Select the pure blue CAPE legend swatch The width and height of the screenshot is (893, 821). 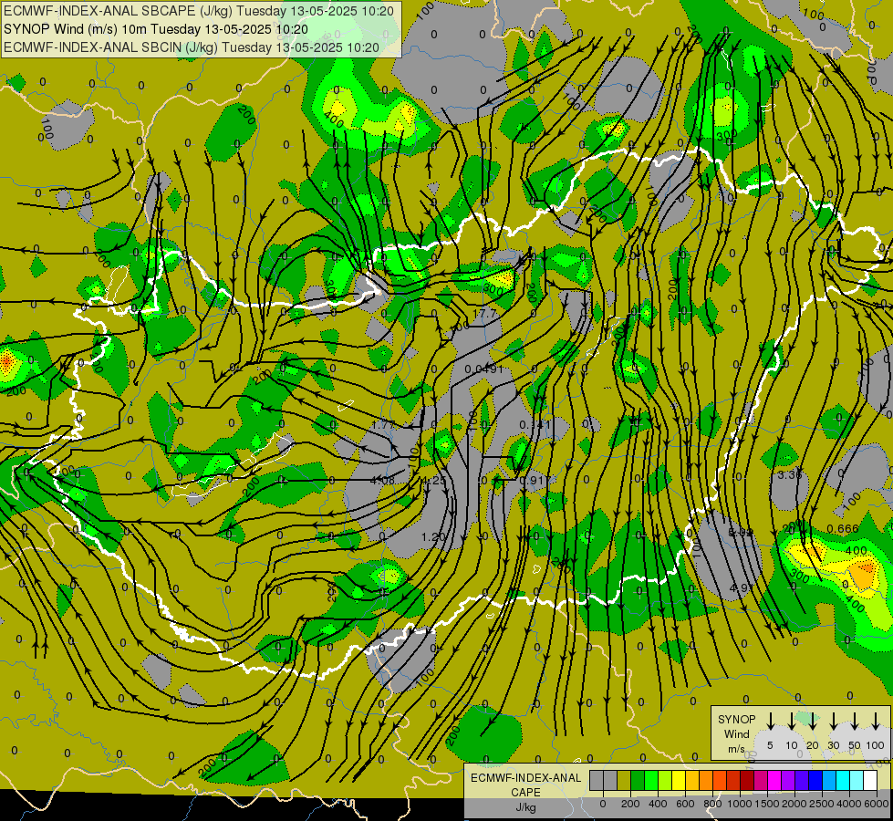(x=816, y=780)
